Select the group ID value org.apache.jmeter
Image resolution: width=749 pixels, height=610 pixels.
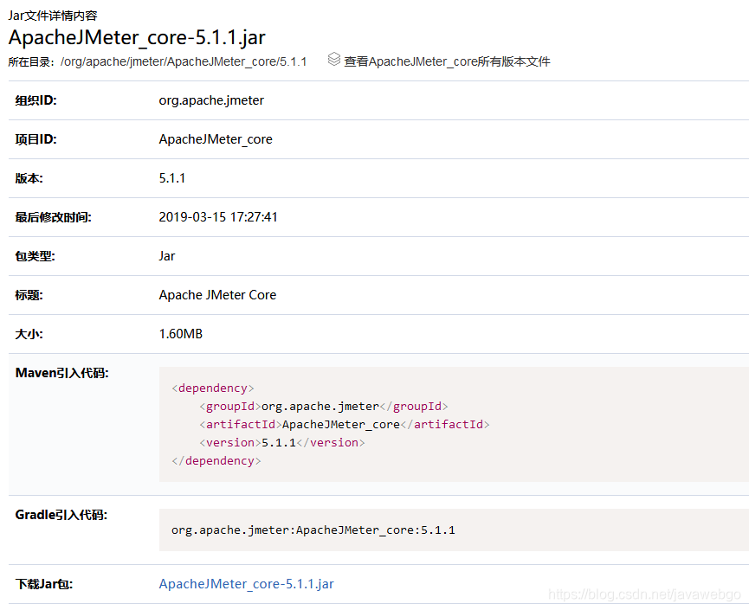211,100
